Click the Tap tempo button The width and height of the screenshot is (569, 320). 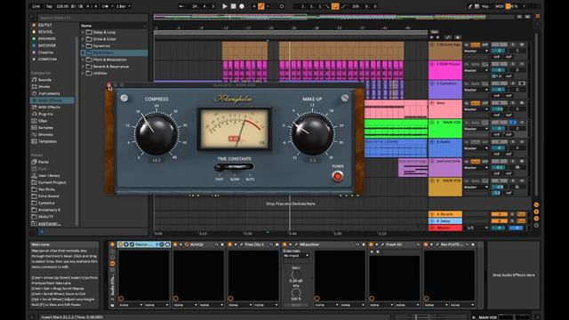click(49, 6)
